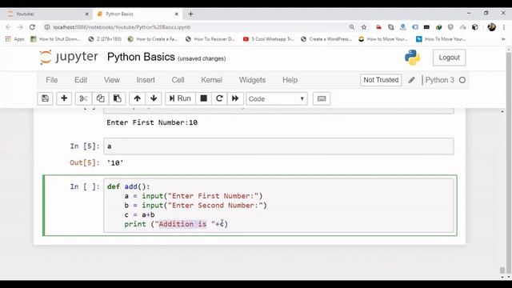Insert a new cell below with the plus icon
Image resolution: width=512 pixels, height=288 pixels.
click(64, 98)
